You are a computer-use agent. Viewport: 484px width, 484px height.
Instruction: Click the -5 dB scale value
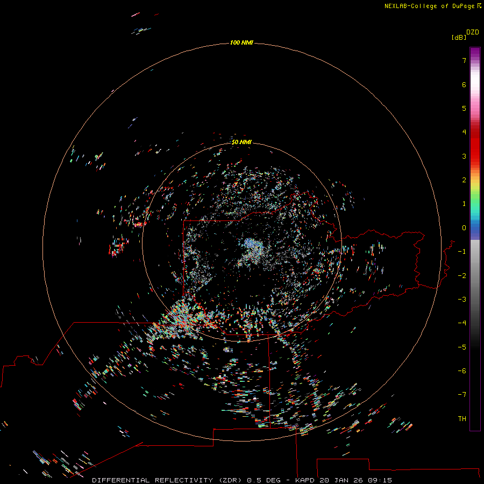click(x=462, y=347)
